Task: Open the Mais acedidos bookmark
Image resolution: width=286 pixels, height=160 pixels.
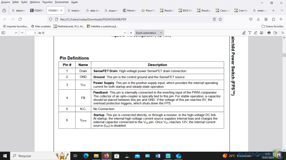Action: [41, 26]
